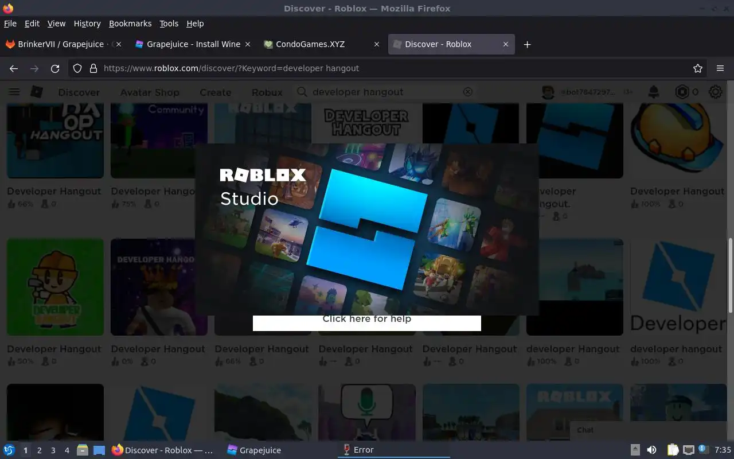Click the Discover link in Roblox header
Image resolution: width=734 pixels, height=459 pixels.
(x=79, y=92)
